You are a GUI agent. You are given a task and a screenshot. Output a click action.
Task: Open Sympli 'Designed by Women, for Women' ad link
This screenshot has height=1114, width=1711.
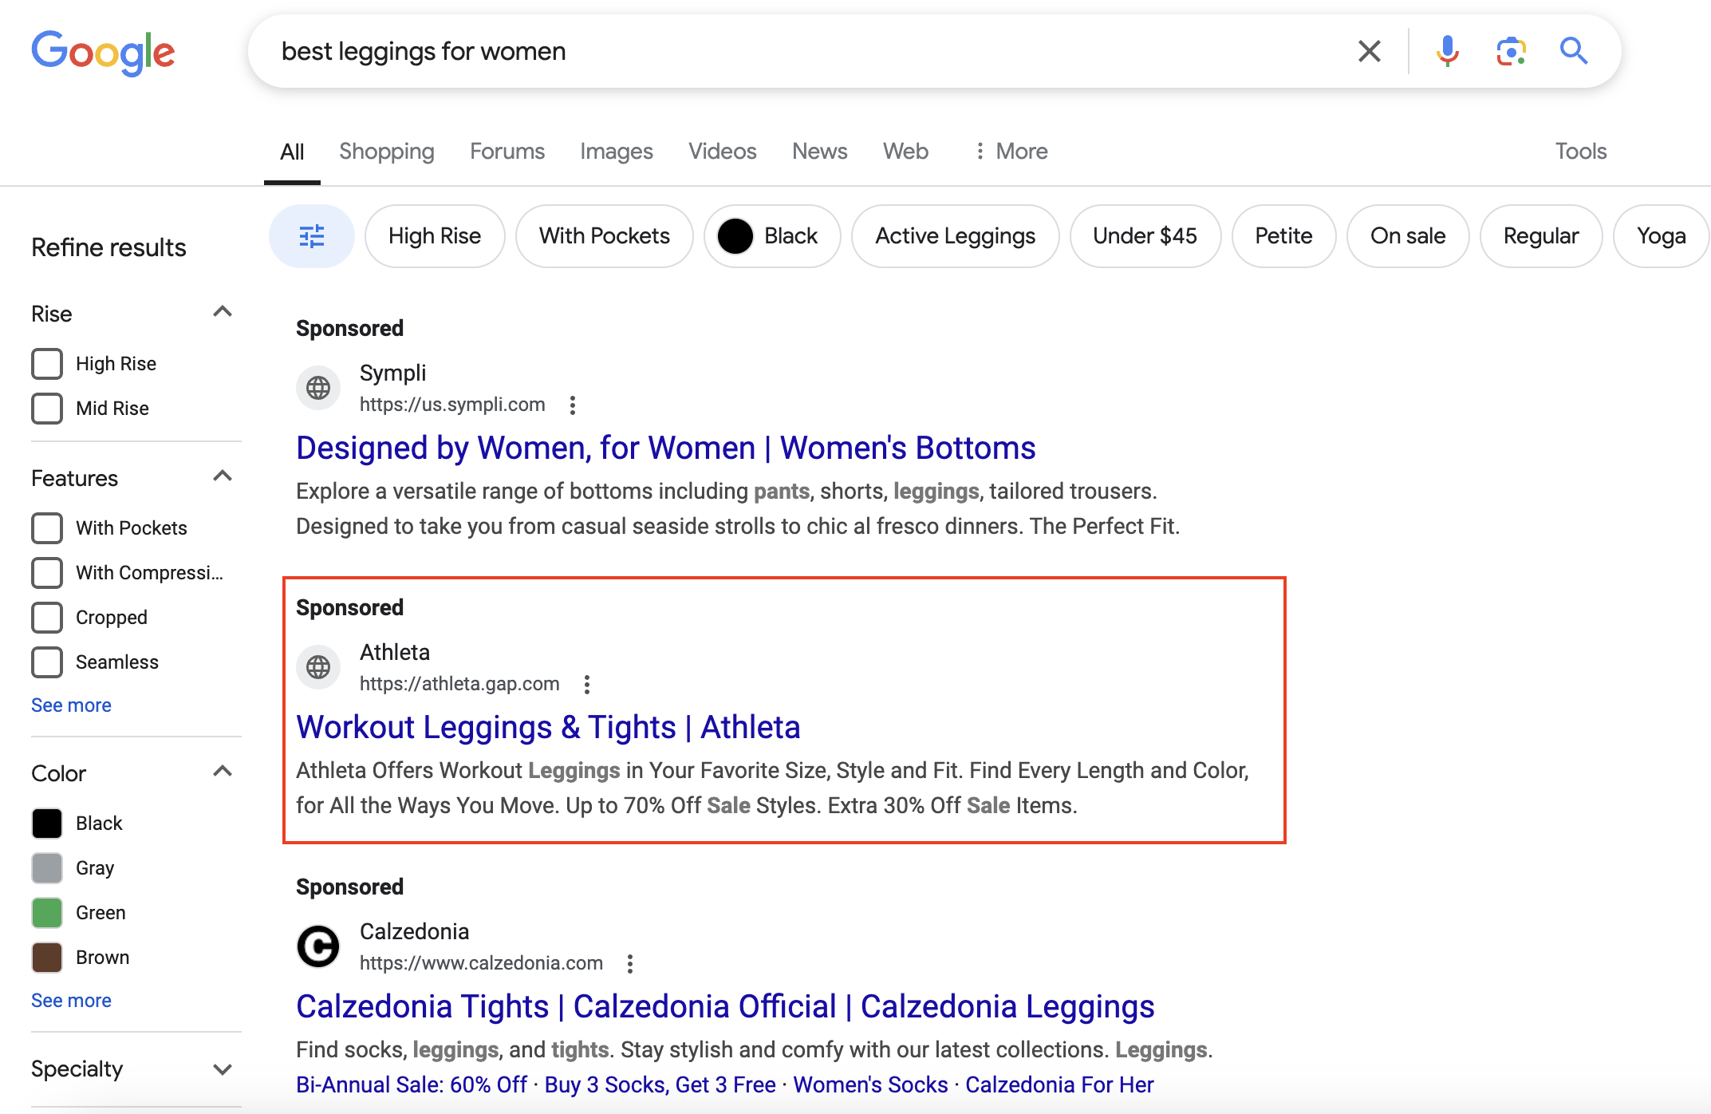coord(665,448)
